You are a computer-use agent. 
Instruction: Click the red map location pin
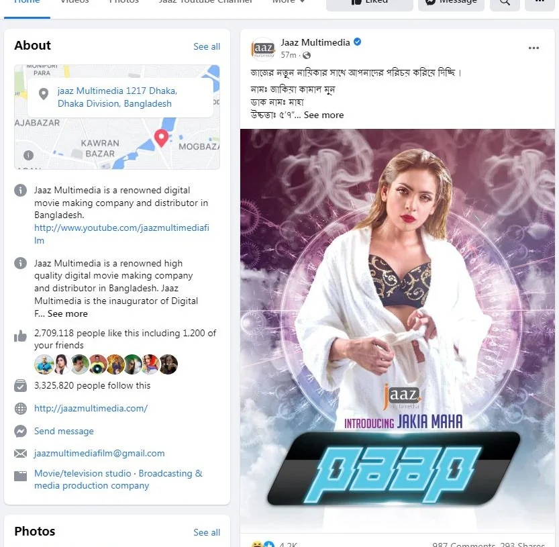pos(161,138)
